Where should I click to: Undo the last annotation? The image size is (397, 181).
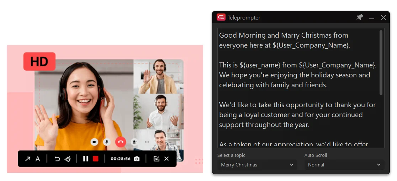click(x=57, y=159)
